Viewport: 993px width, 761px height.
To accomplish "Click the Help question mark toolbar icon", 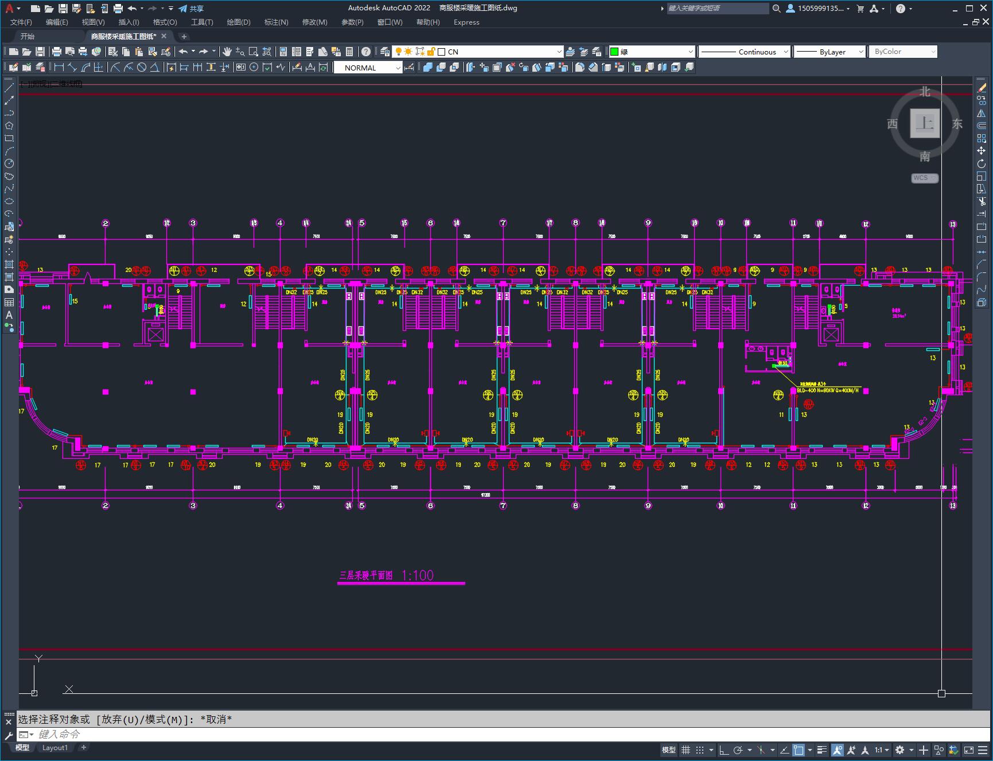I will tap(366, 52).
